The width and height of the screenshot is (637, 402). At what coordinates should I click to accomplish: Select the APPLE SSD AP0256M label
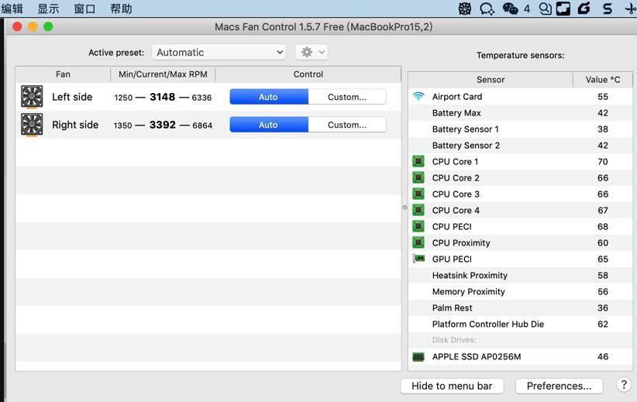[x=477, y=356]
